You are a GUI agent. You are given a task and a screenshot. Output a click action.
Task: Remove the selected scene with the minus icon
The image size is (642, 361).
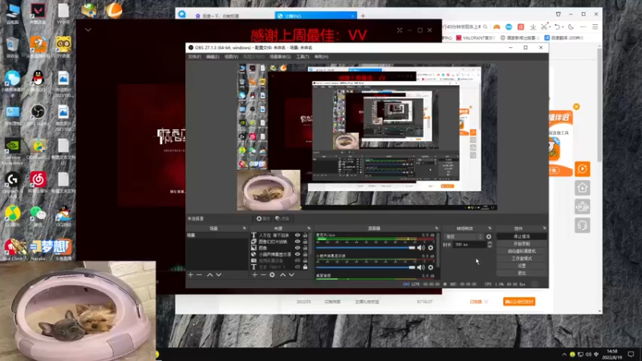click(199, 275)
